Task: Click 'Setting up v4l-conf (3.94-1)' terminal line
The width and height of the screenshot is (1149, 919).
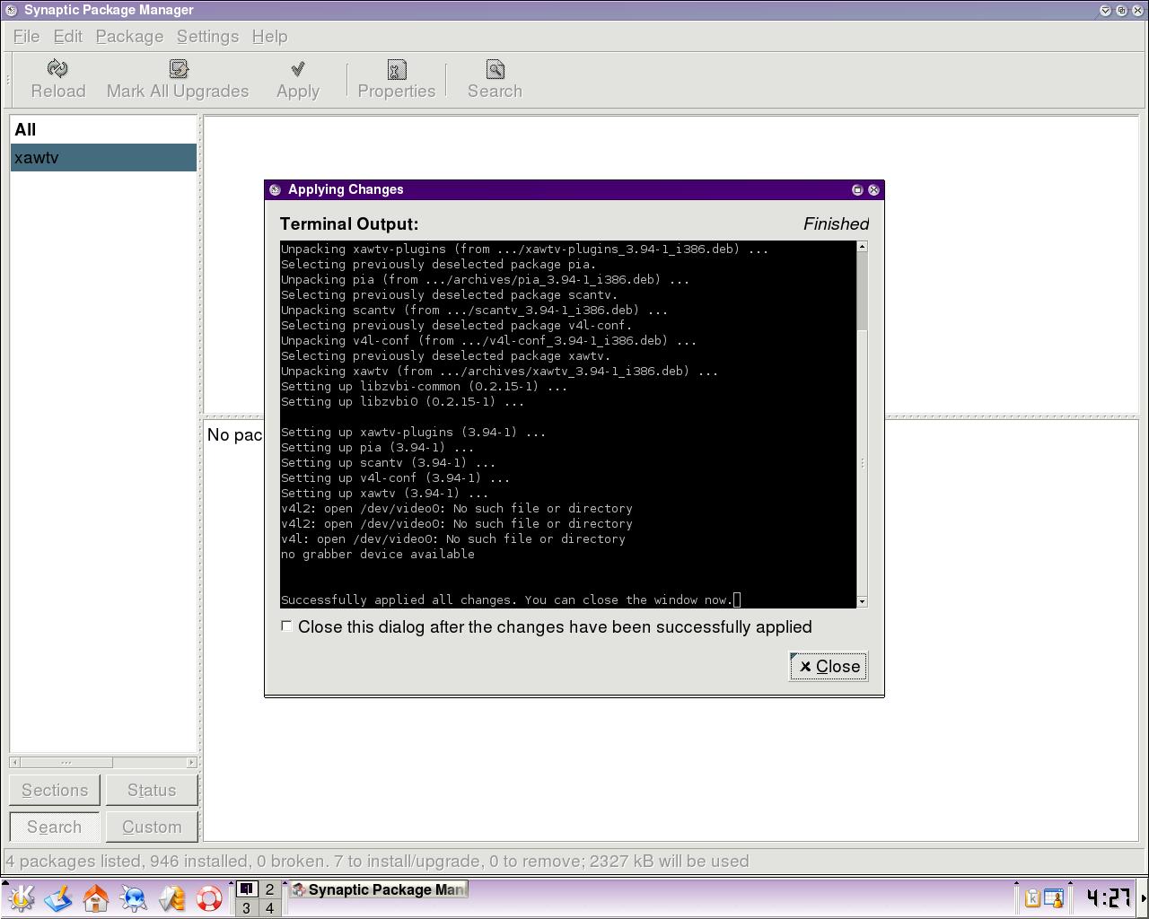Action: pos(396,477)
